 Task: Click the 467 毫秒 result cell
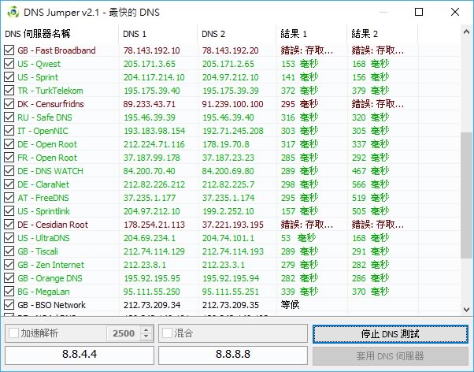pos(370,171)
